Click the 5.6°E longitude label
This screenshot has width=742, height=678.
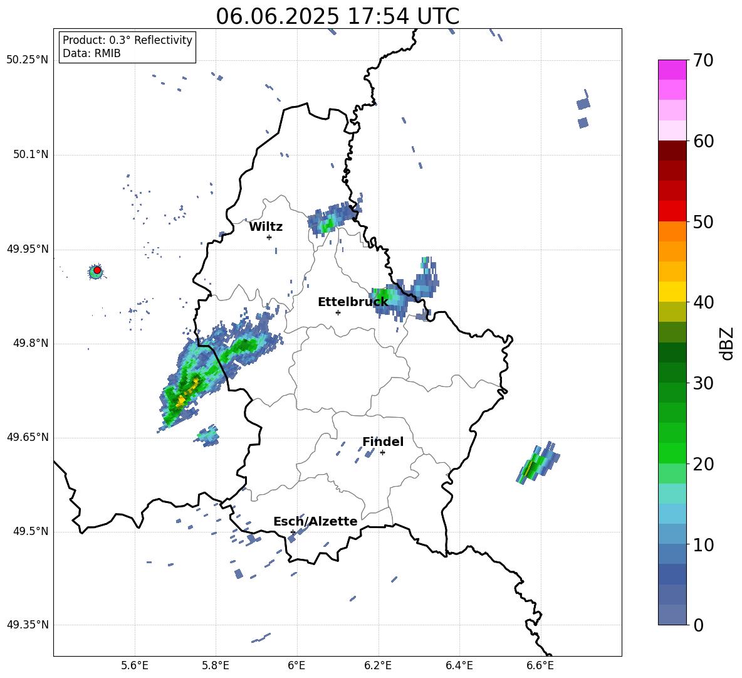(x=135, y=665)
